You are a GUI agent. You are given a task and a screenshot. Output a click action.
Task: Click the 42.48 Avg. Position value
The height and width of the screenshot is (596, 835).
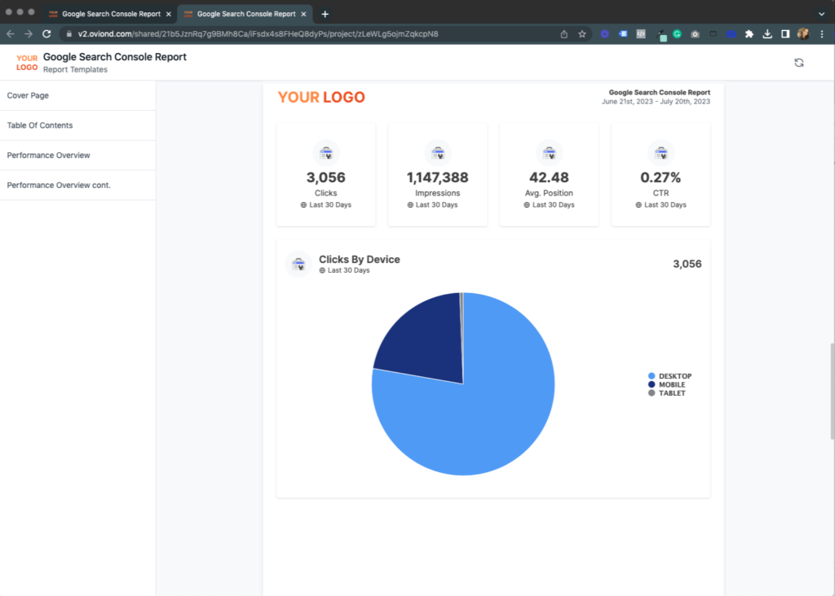click(549, 177)
